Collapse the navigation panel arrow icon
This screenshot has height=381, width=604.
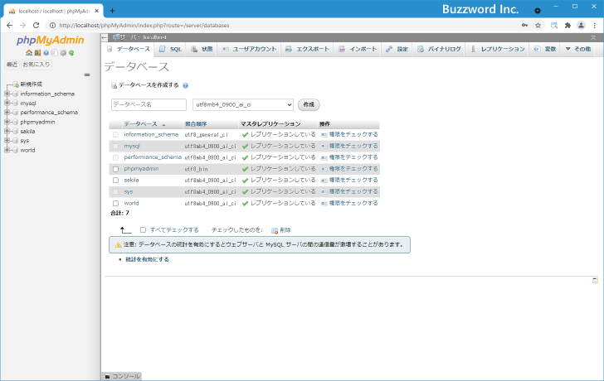tap(105, 37)
